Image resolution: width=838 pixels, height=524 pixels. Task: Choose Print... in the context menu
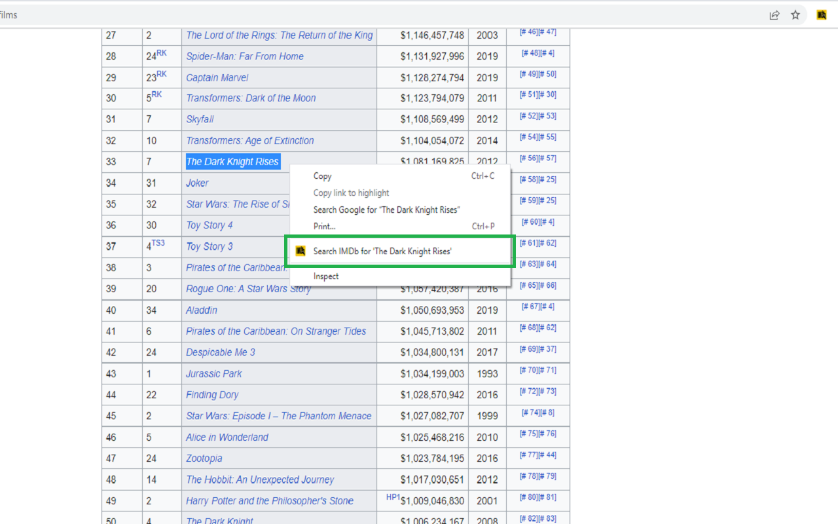tap(325, 226)
